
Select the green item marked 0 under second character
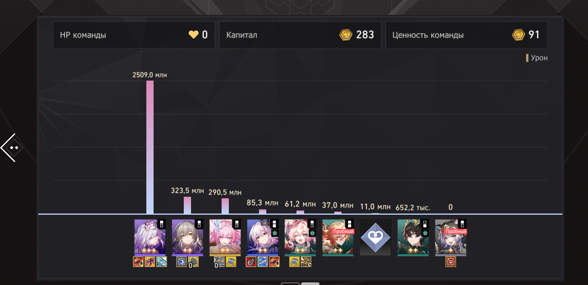pyautogui.click(x=193, y=262)
